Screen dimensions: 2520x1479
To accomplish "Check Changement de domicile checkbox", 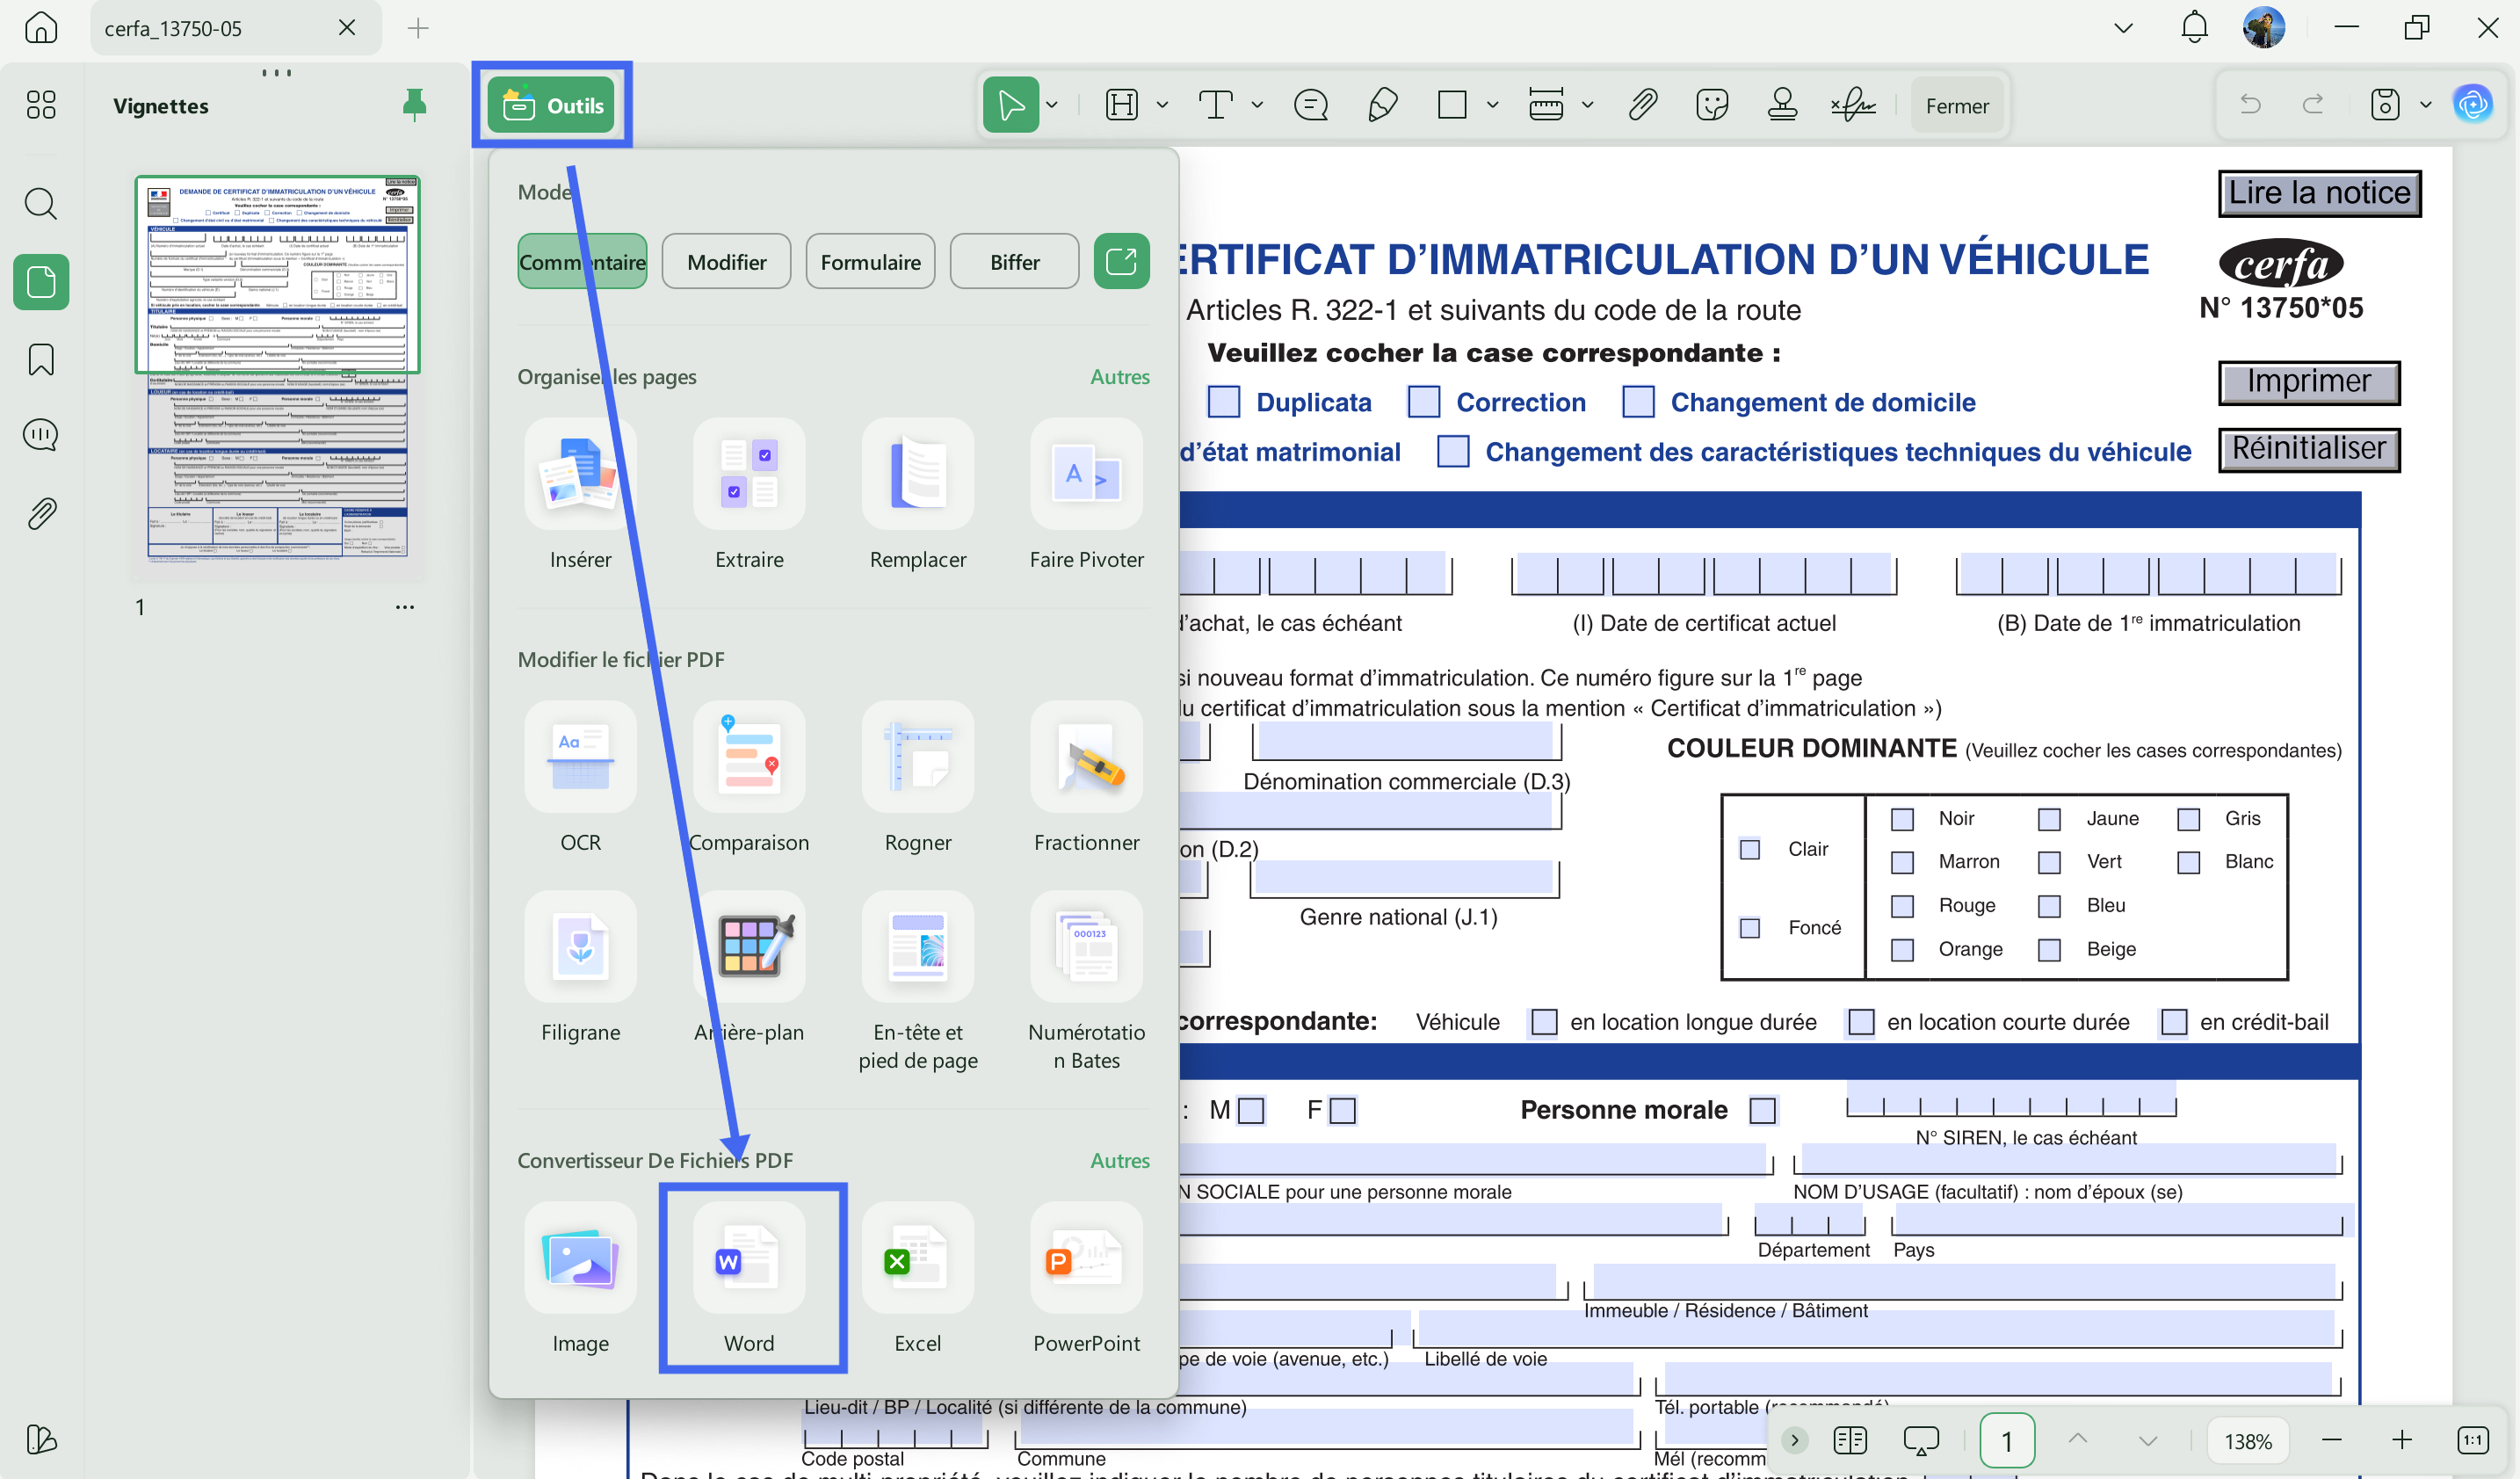I will click(1638, 402).
